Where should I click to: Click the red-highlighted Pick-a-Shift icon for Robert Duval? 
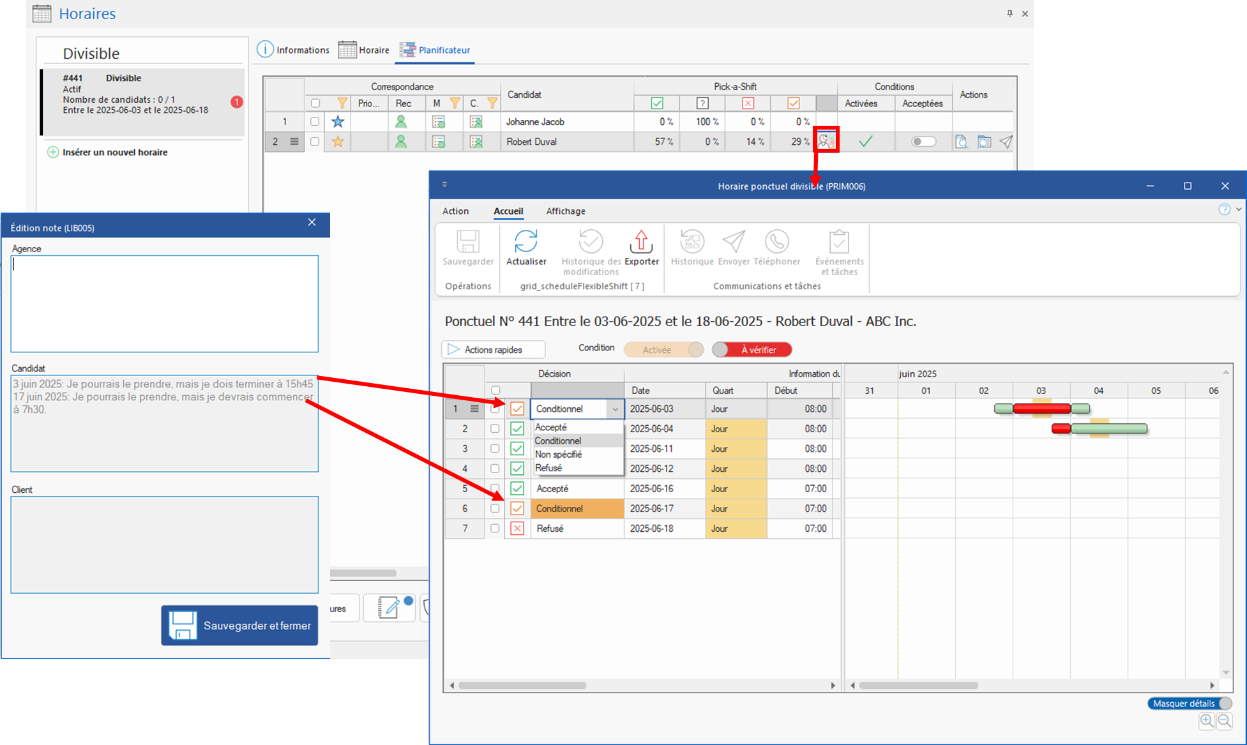826,140
